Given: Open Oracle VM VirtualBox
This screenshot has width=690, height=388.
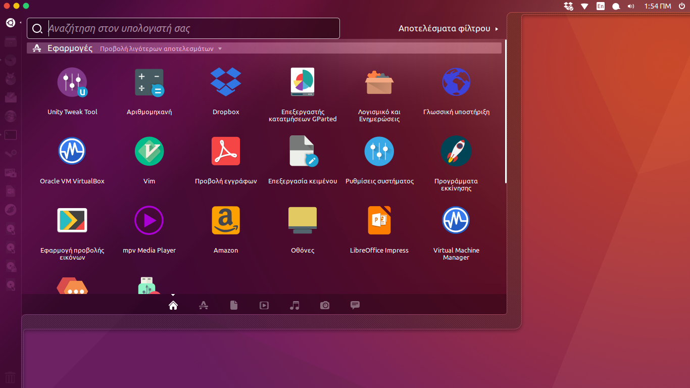Looking at the screenshot, I should pyautogui.click(x=72, y=151).
